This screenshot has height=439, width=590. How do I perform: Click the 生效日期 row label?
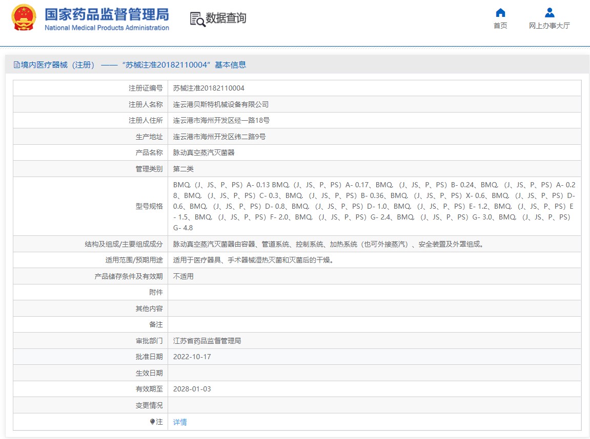coord(149,373)
